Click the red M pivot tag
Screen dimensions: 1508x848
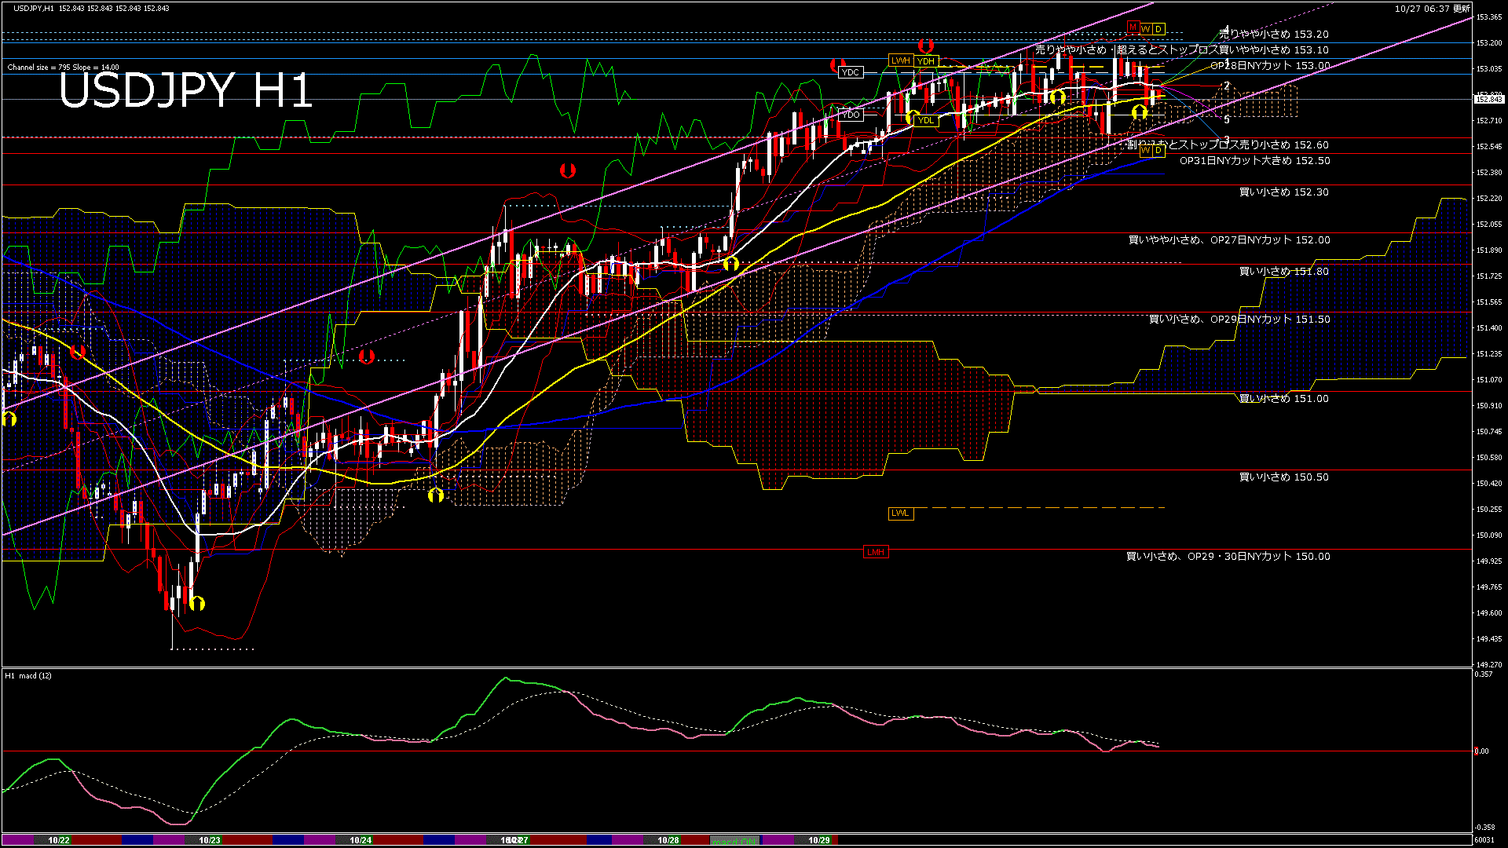pos(1133,27)
